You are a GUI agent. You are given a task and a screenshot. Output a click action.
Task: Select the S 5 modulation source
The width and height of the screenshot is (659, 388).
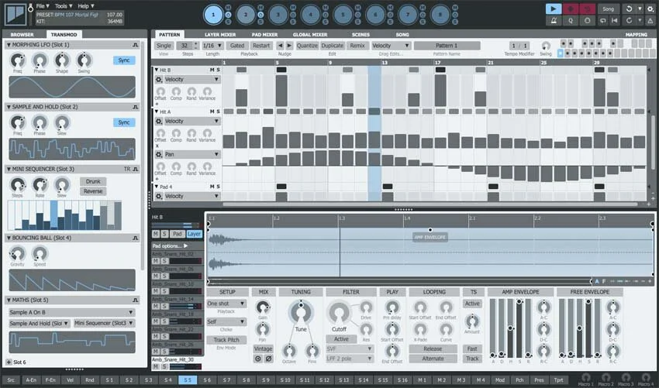click(x=188, y=380)
